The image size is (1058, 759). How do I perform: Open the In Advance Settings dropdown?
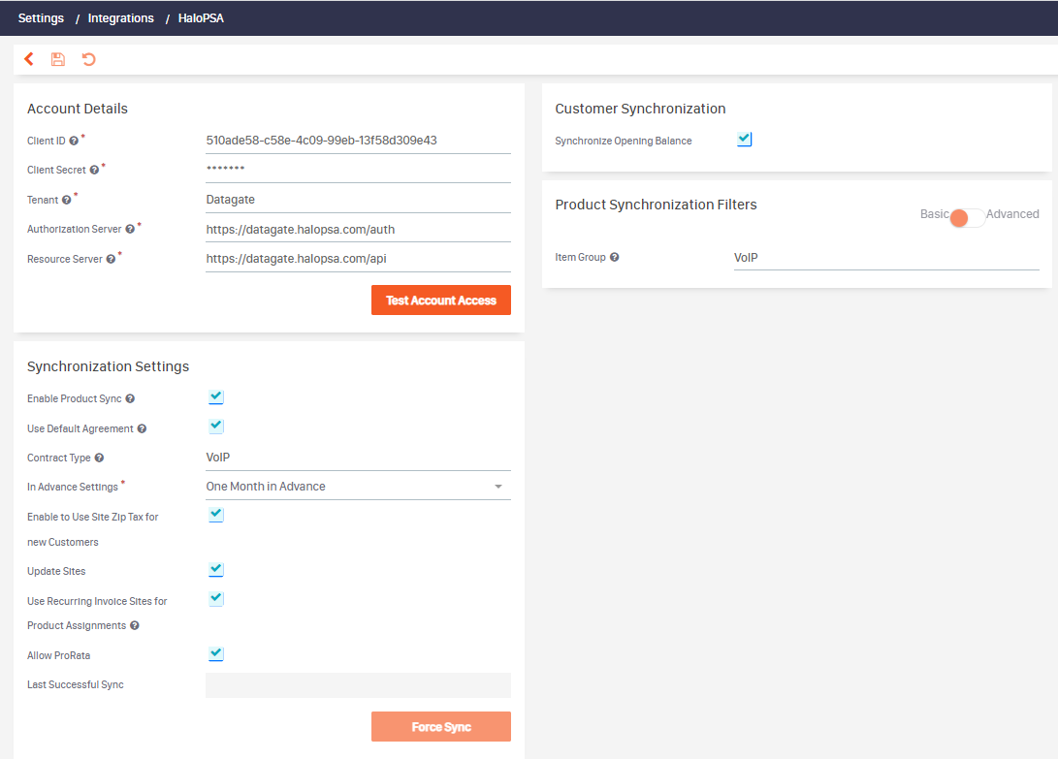click(358, 487)
